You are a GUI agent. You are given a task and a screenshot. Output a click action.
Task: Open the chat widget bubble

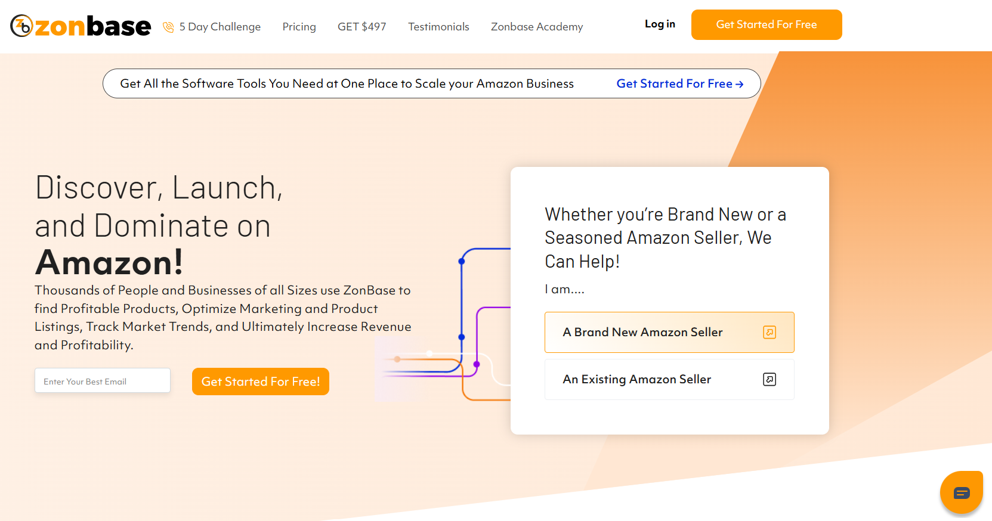pos(961,492)
